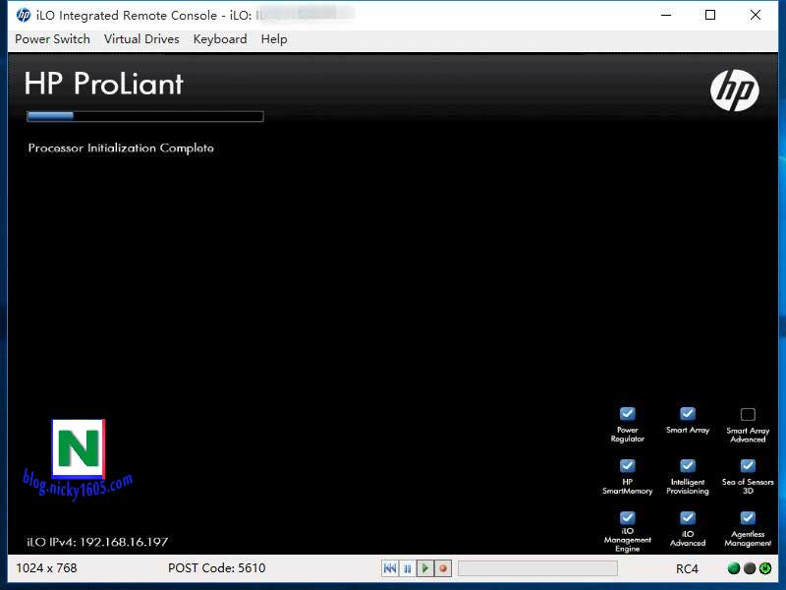Open the Virtual Drives menu
This screenshot has height=590, width=786.
141,39
